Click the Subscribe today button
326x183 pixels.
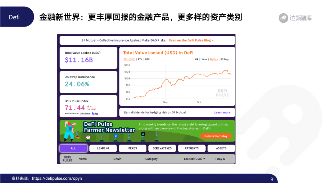[216, 136]
